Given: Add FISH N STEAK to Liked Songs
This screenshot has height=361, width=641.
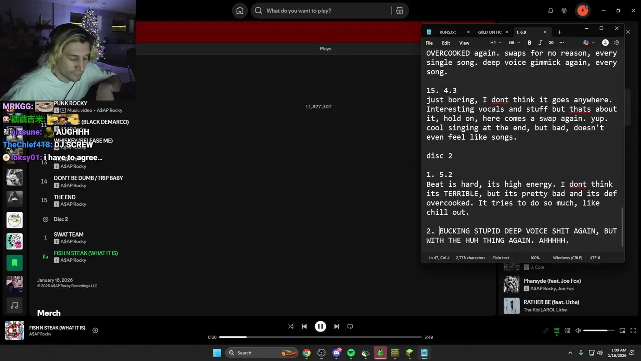Looking at the screenshot, I should [95, 330].
